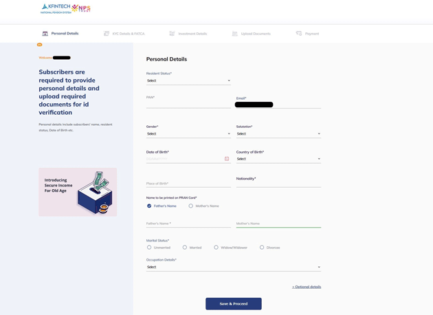This screenshot has width=433, height=315.
Task: Click the Payment step icon
Action: click(x=299, y=34)
